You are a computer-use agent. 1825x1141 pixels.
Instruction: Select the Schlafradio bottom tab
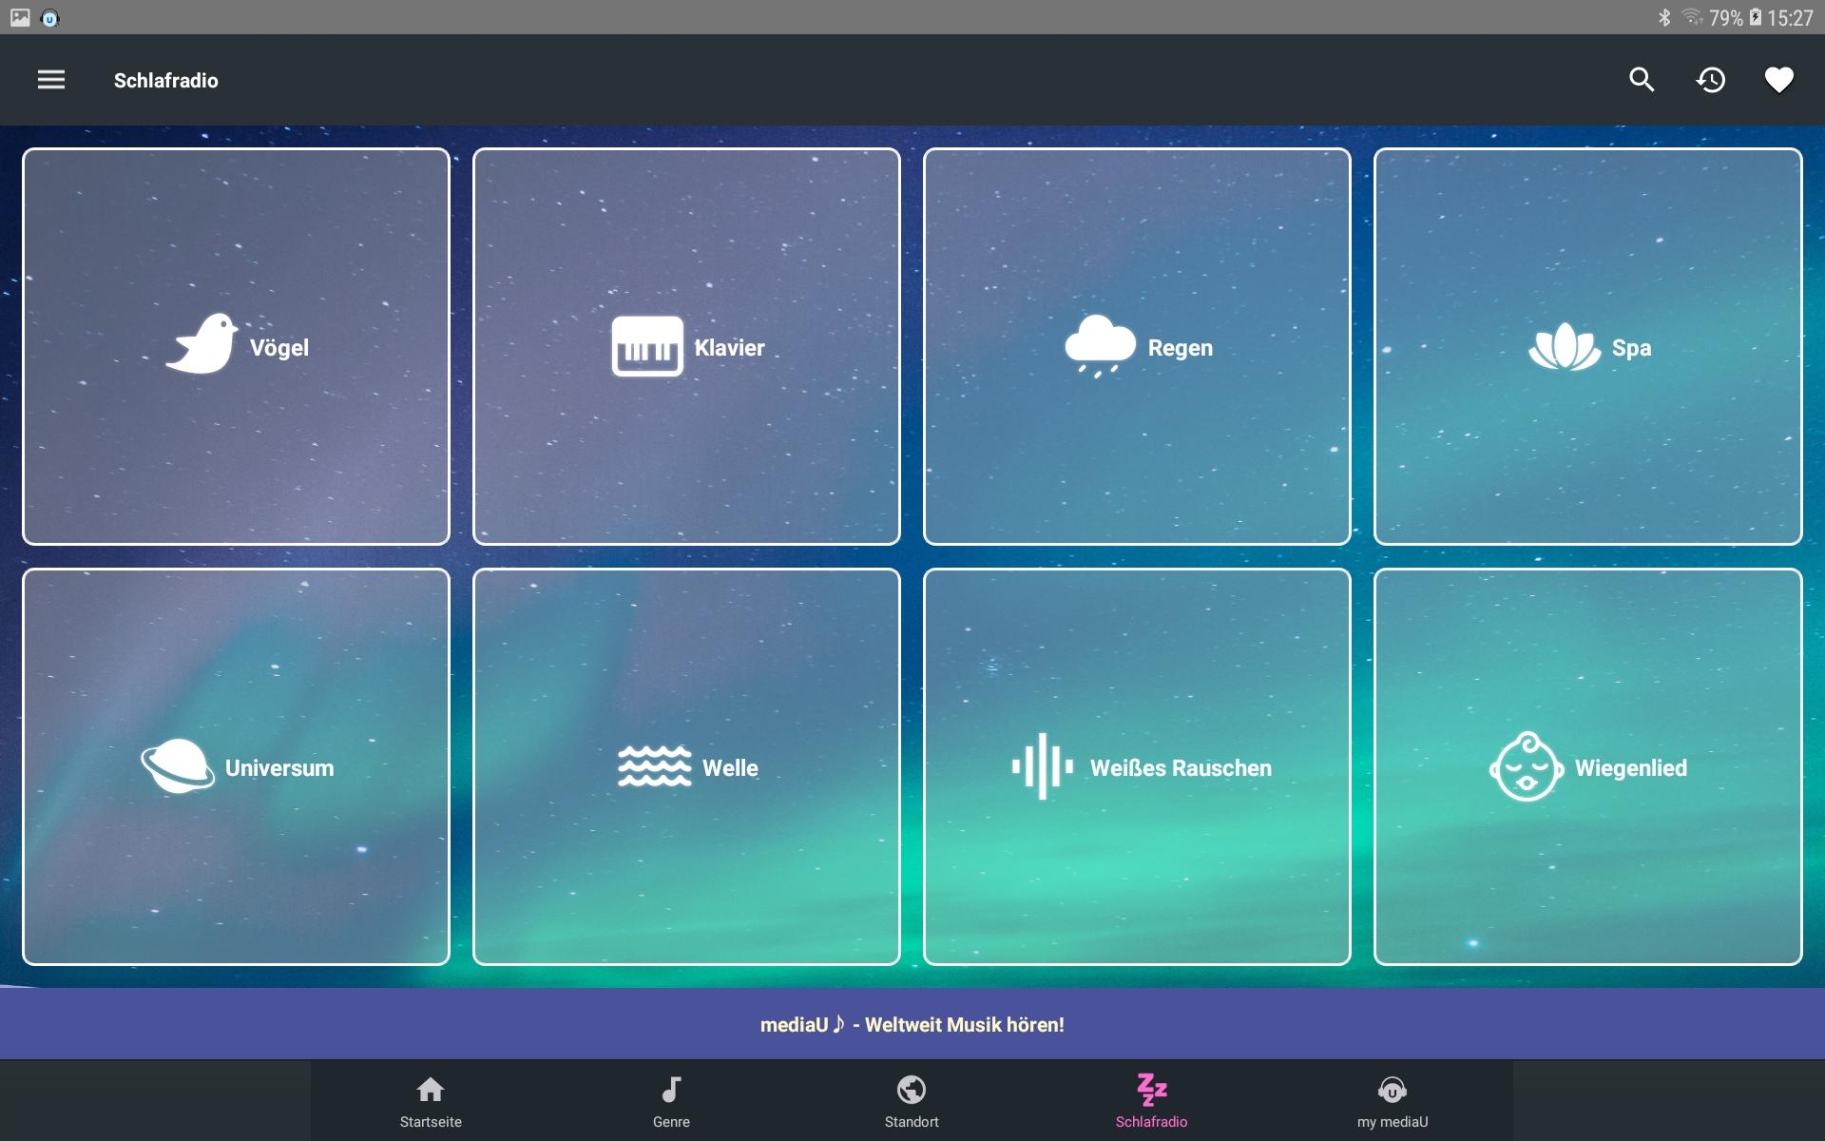coord(1151,1101)
